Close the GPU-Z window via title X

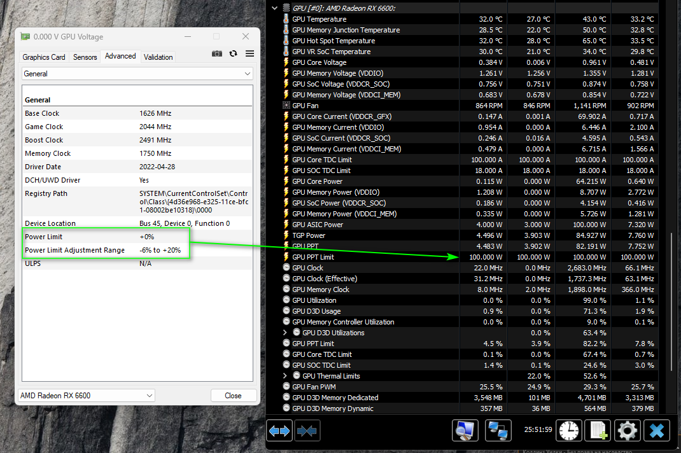(x=246, y=36)
